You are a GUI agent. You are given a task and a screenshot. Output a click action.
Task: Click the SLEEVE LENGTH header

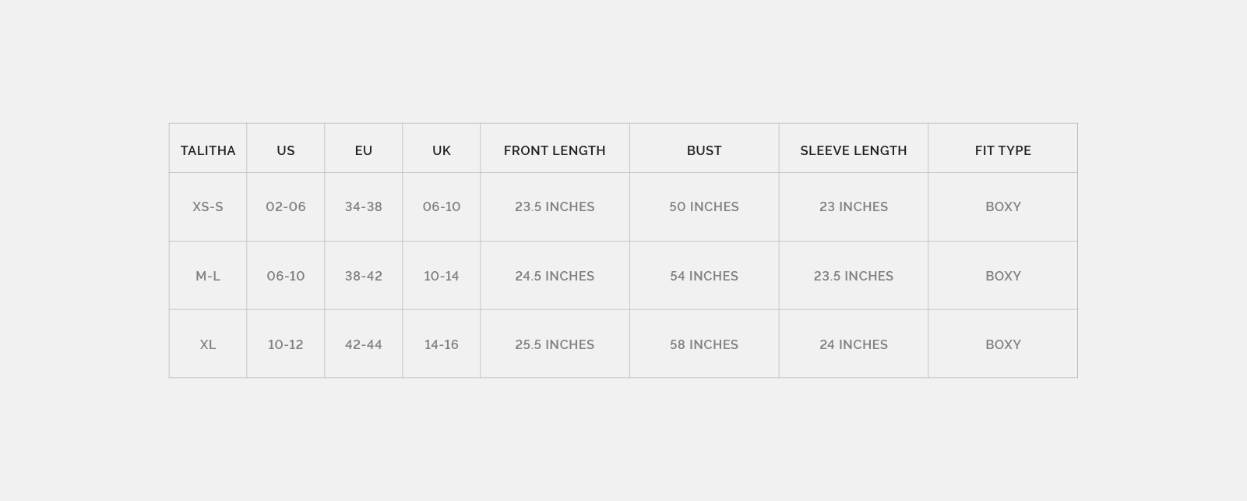854,150
